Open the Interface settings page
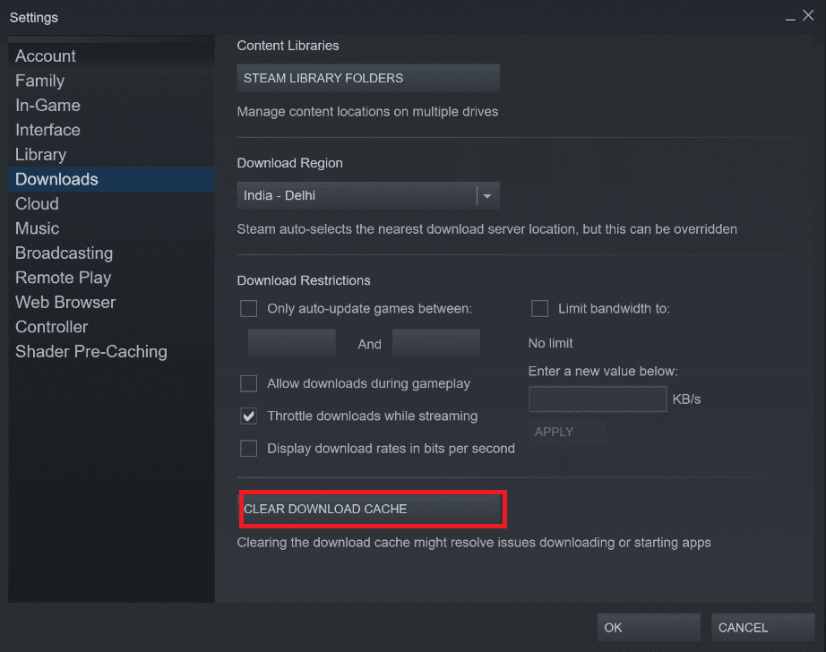This screenshot has height=652, width=826. tap(47, 130)
